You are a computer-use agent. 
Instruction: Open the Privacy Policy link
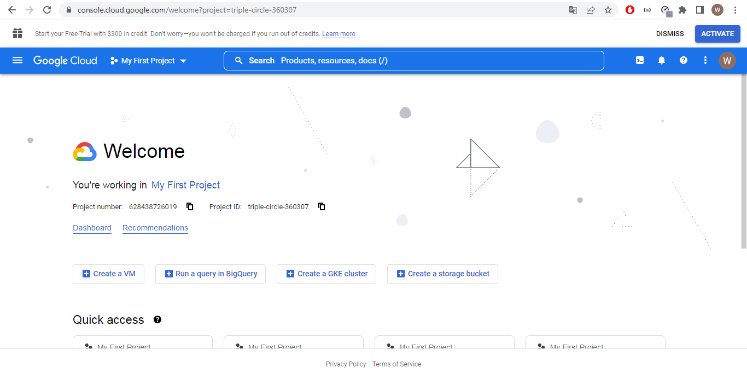346,364
